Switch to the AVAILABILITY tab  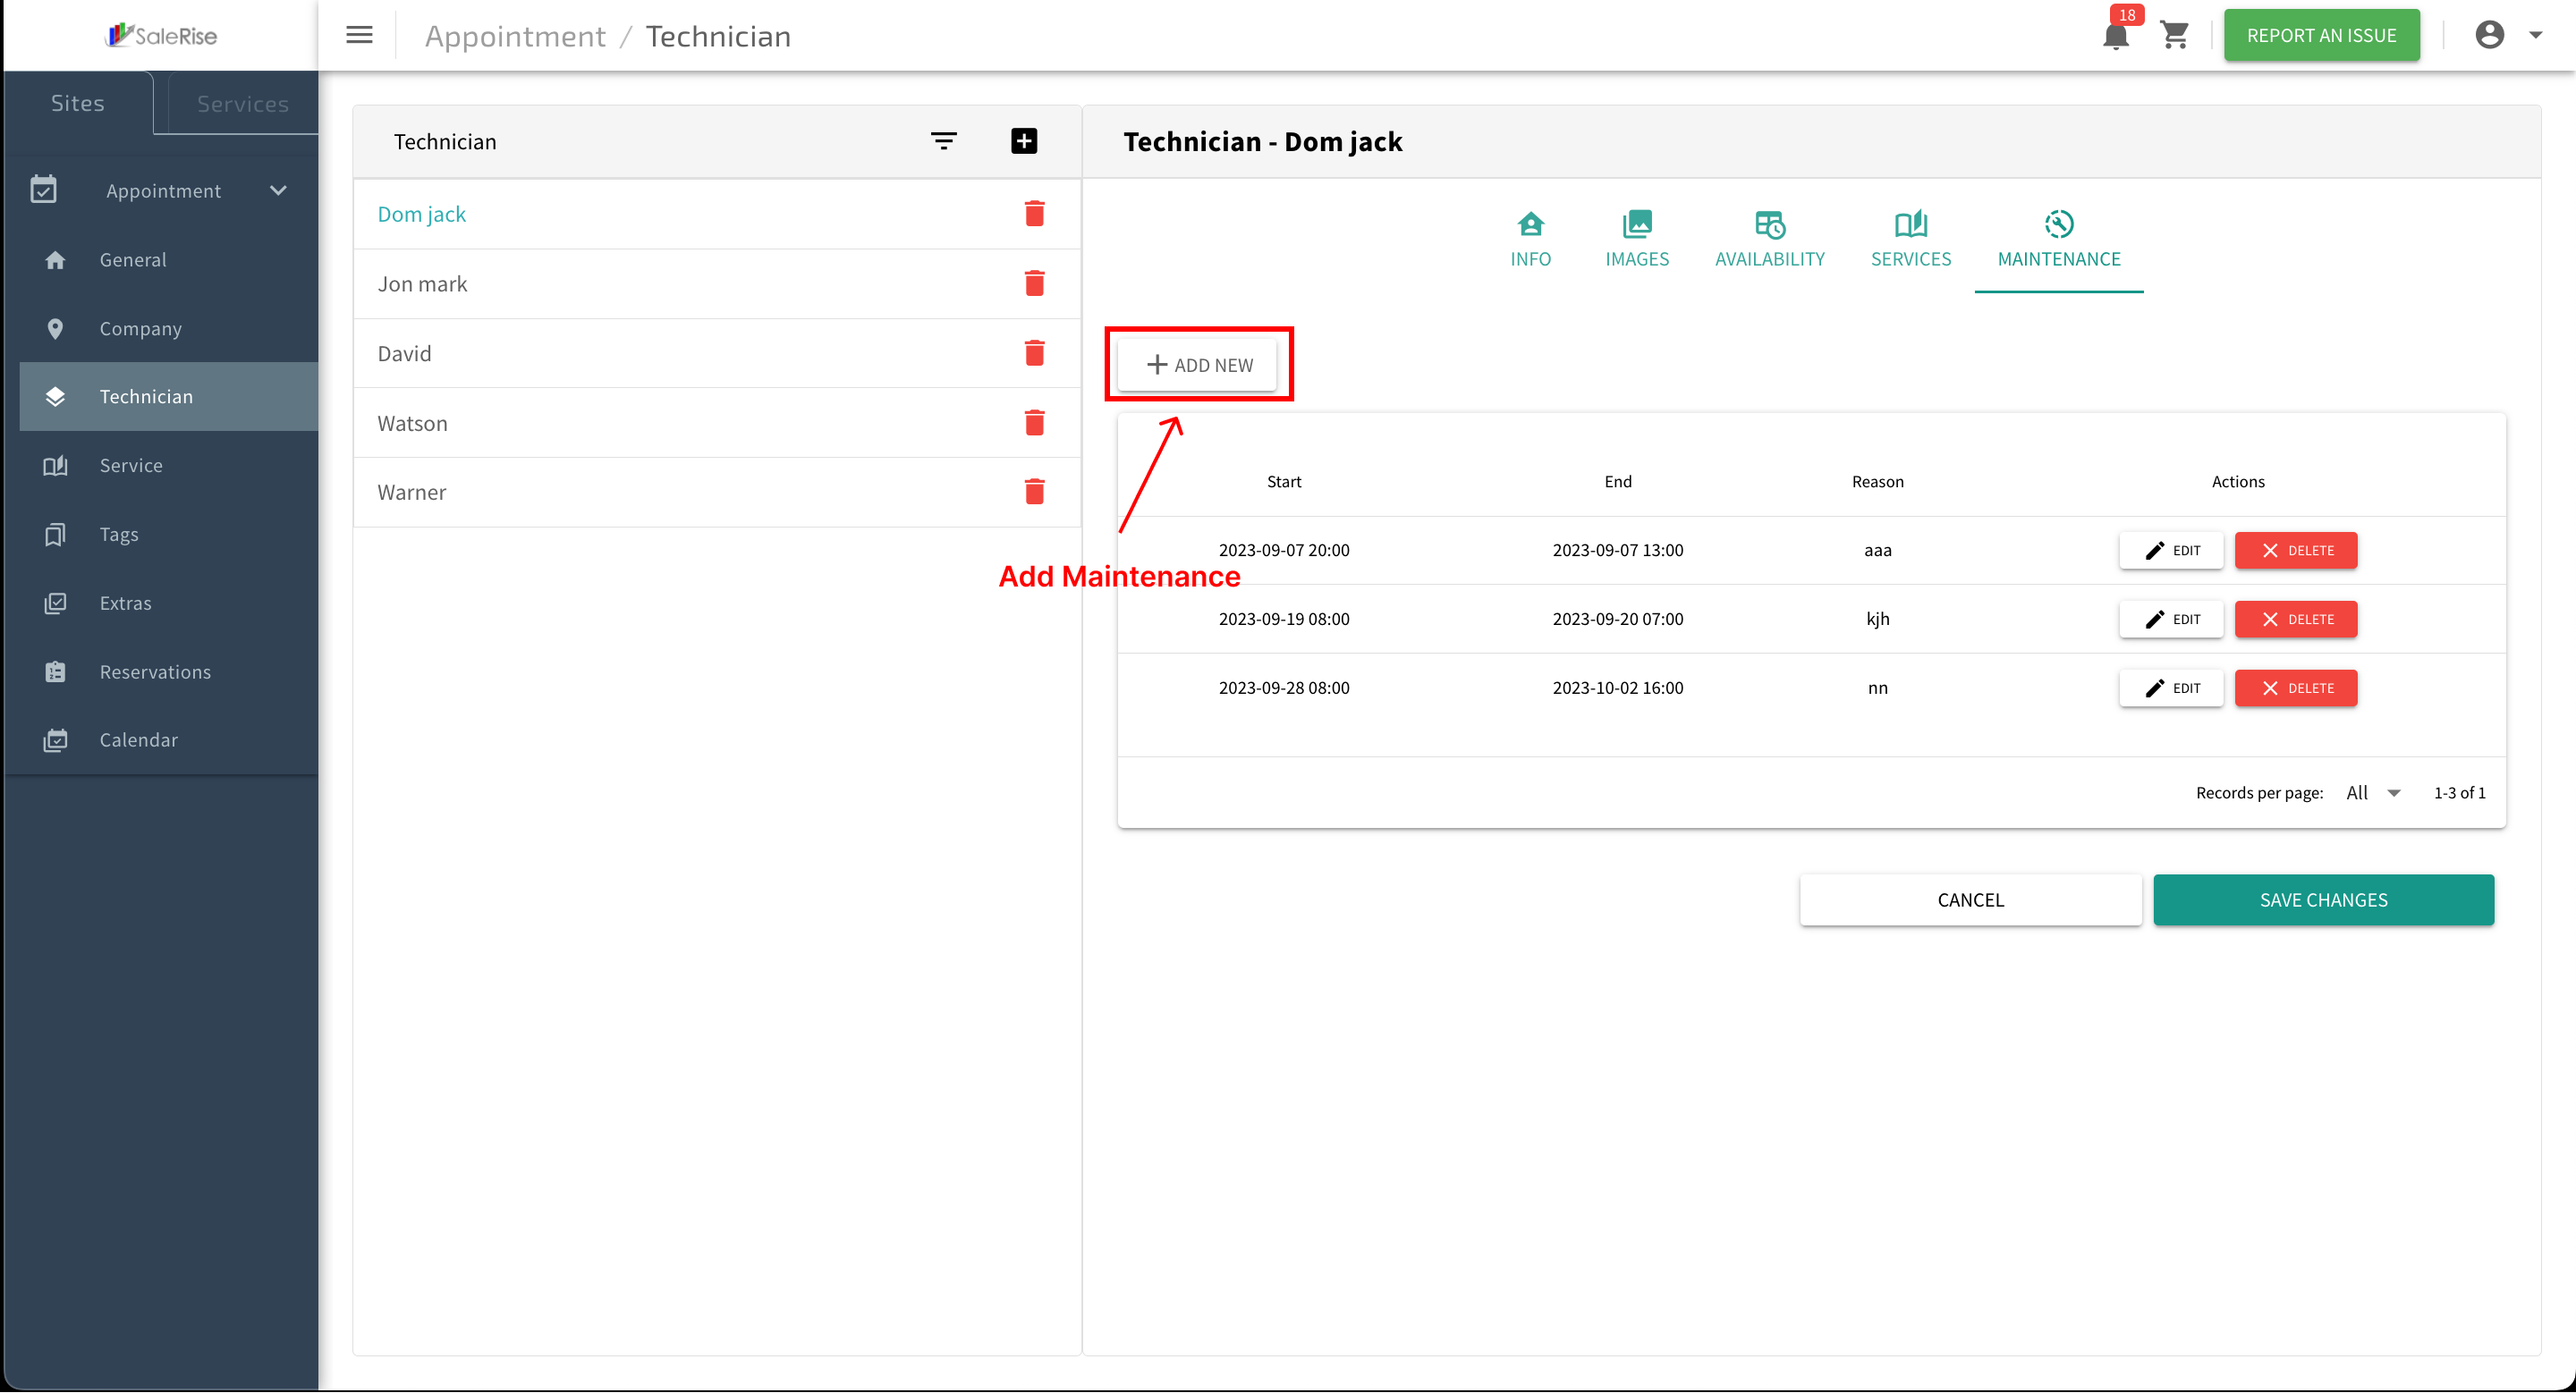coord(1769,240)
